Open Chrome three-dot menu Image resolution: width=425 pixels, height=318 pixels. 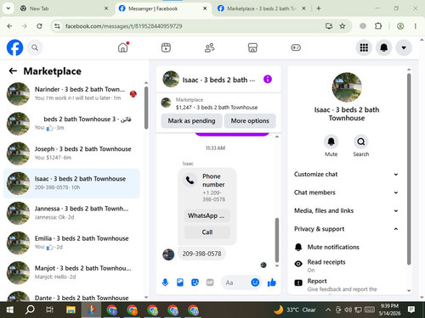415,26
